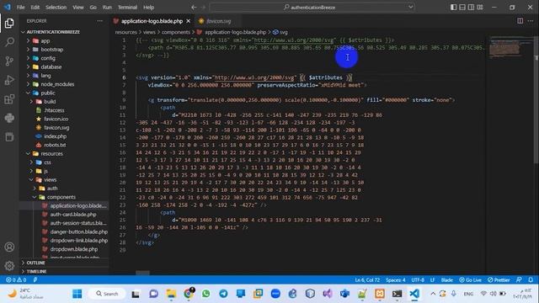Go forward using the navigation arrow
Image resolution: width=539 pixels, height=303 pixels.
(203, 8)
